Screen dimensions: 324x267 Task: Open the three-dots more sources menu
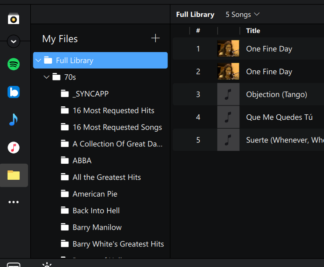pos(14,202)
